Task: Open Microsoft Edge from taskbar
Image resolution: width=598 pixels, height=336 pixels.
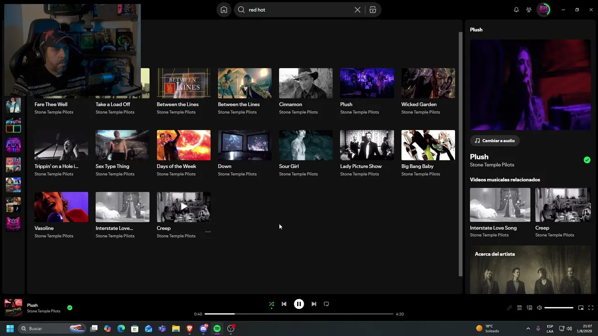Action: 121,329
